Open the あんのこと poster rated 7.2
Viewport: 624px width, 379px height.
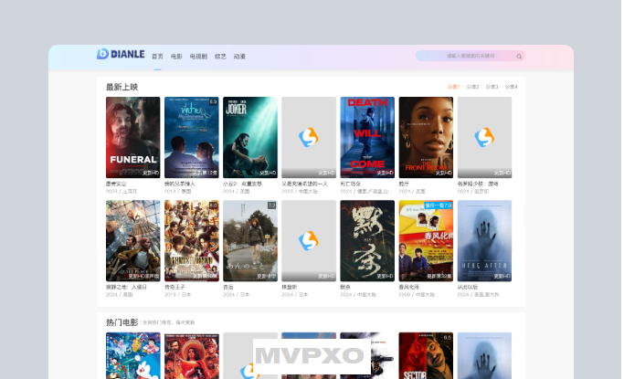tap(250, 240)
